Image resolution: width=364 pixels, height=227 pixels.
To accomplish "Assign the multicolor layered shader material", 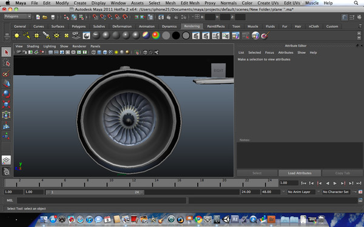I will [x=146, y=36].
